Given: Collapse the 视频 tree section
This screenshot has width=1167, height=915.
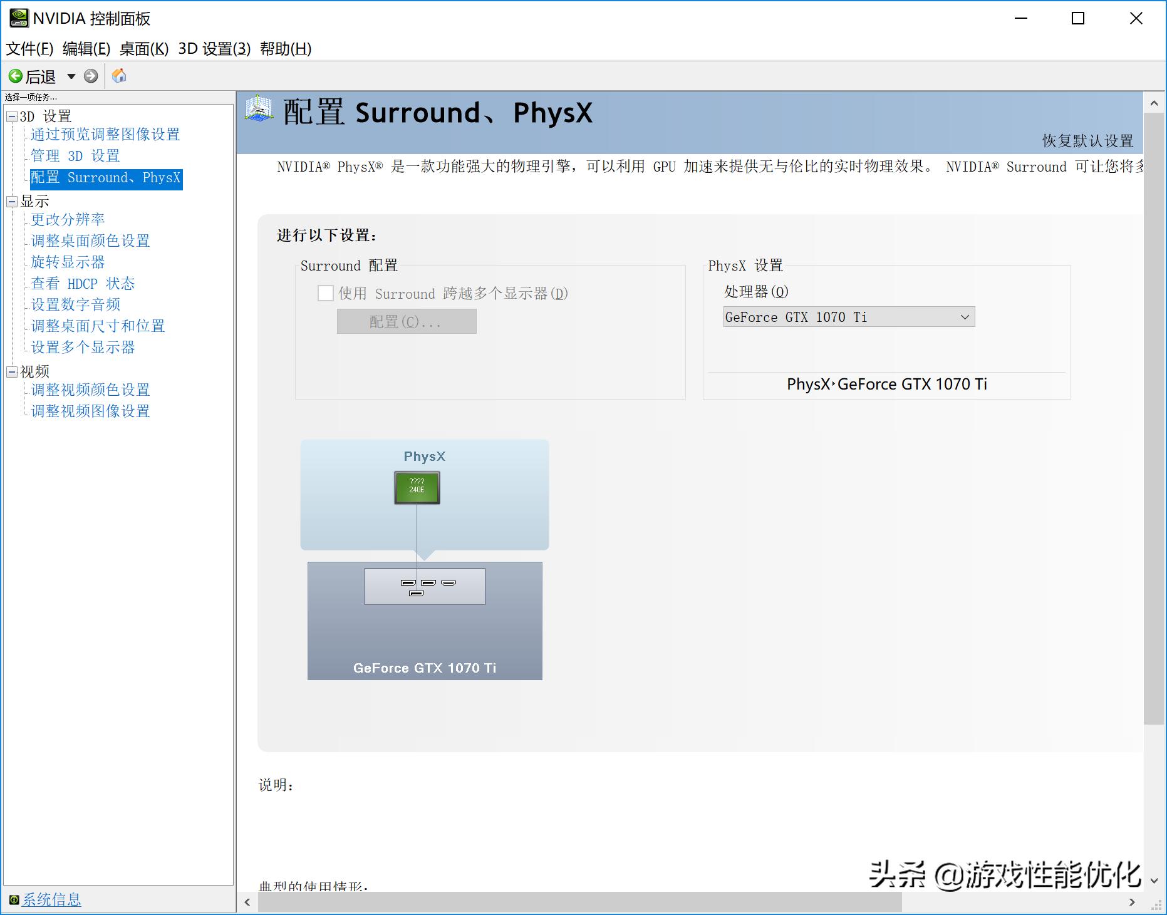Looking at the screenshot, I should (x=11, y=371).
